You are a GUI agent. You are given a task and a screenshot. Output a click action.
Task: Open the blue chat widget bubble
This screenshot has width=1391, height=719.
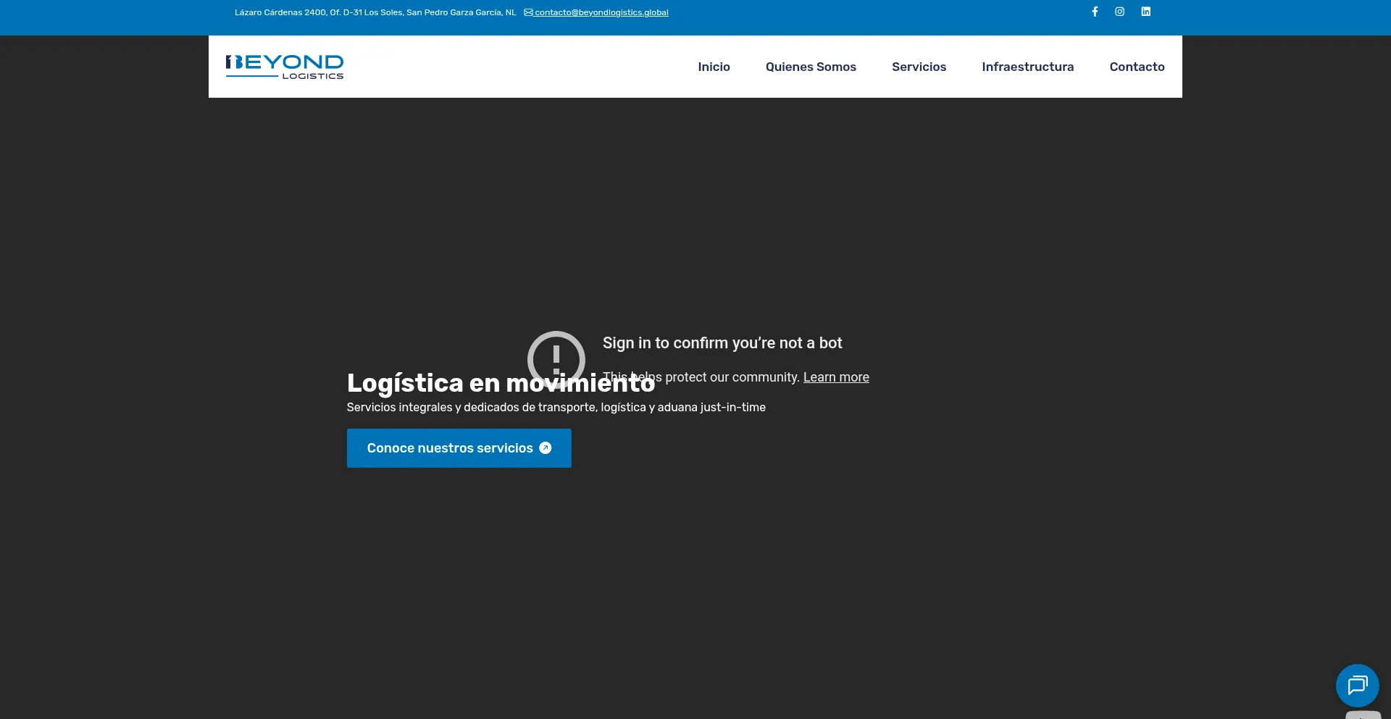coord(1357,685)
